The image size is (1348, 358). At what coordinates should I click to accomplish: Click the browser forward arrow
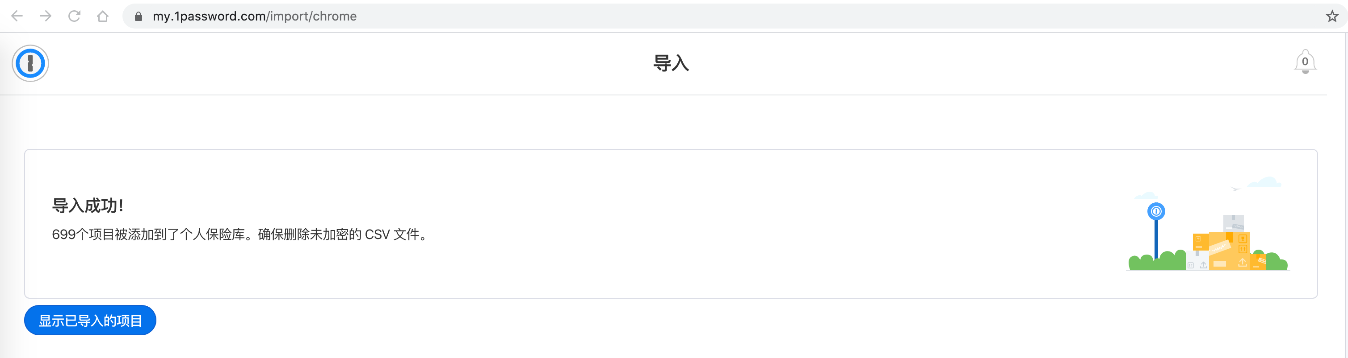click(46, 16)
